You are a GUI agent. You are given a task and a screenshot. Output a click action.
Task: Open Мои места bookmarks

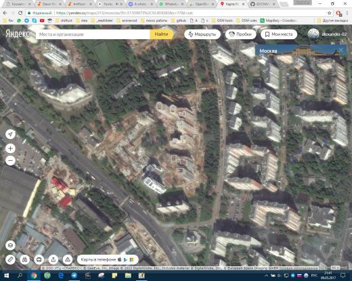tap(279, 34)
